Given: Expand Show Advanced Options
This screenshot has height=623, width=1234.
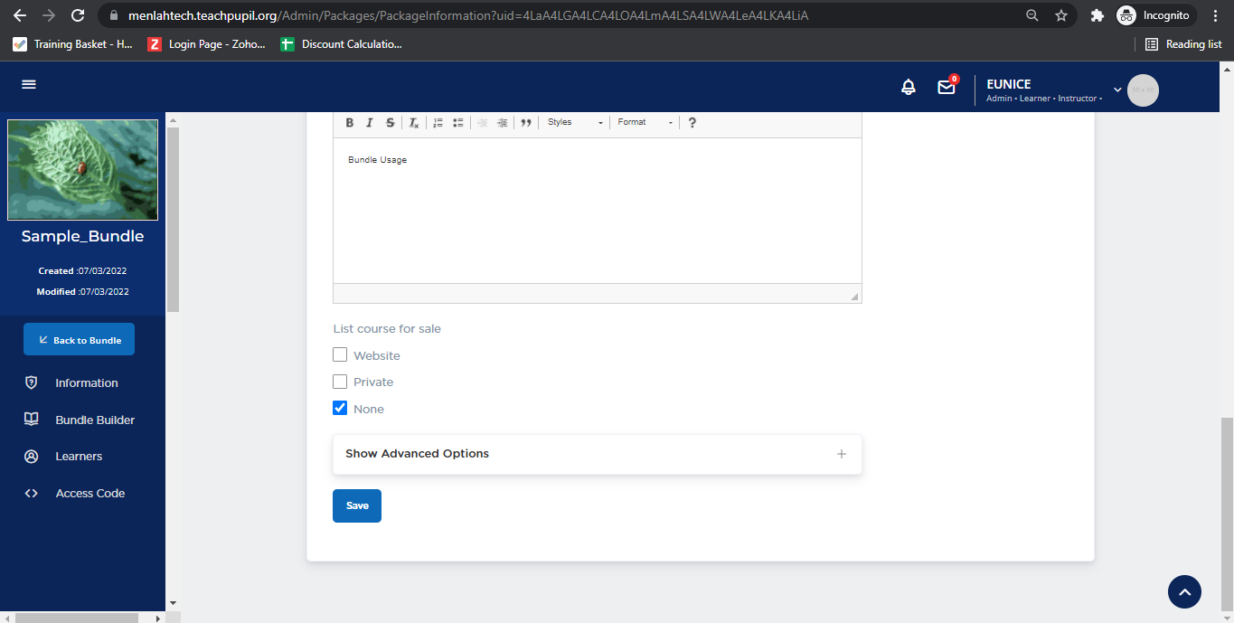Looking at the screenshot, I should (597, 454).
